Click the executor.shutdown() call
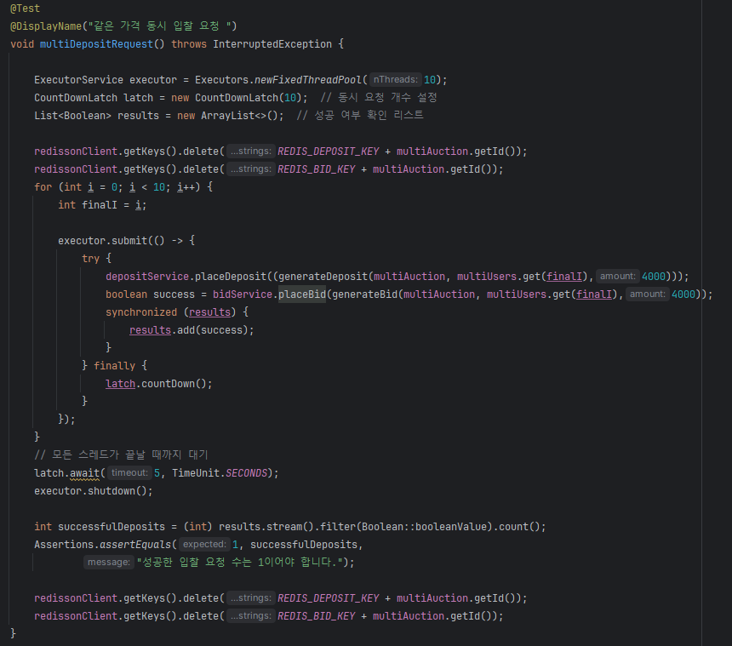This screenshot has width=732, height=646. point(94,491)
